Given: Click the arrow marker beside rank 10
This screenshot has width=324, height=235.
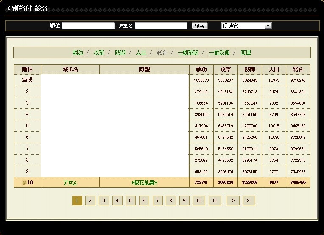Looking at the screenshot, I should (24, 182).
